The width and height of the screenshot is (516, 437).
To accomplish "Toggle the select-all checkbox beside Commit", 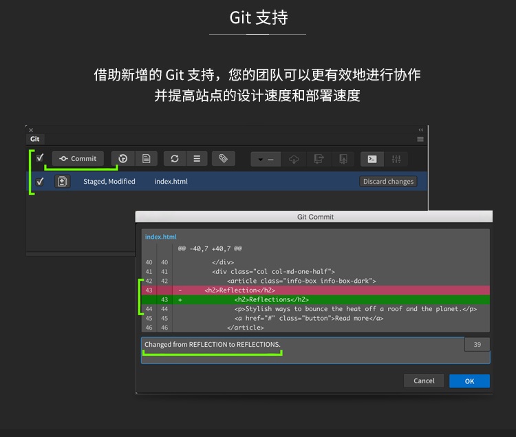I will click(x=40, y=158).
